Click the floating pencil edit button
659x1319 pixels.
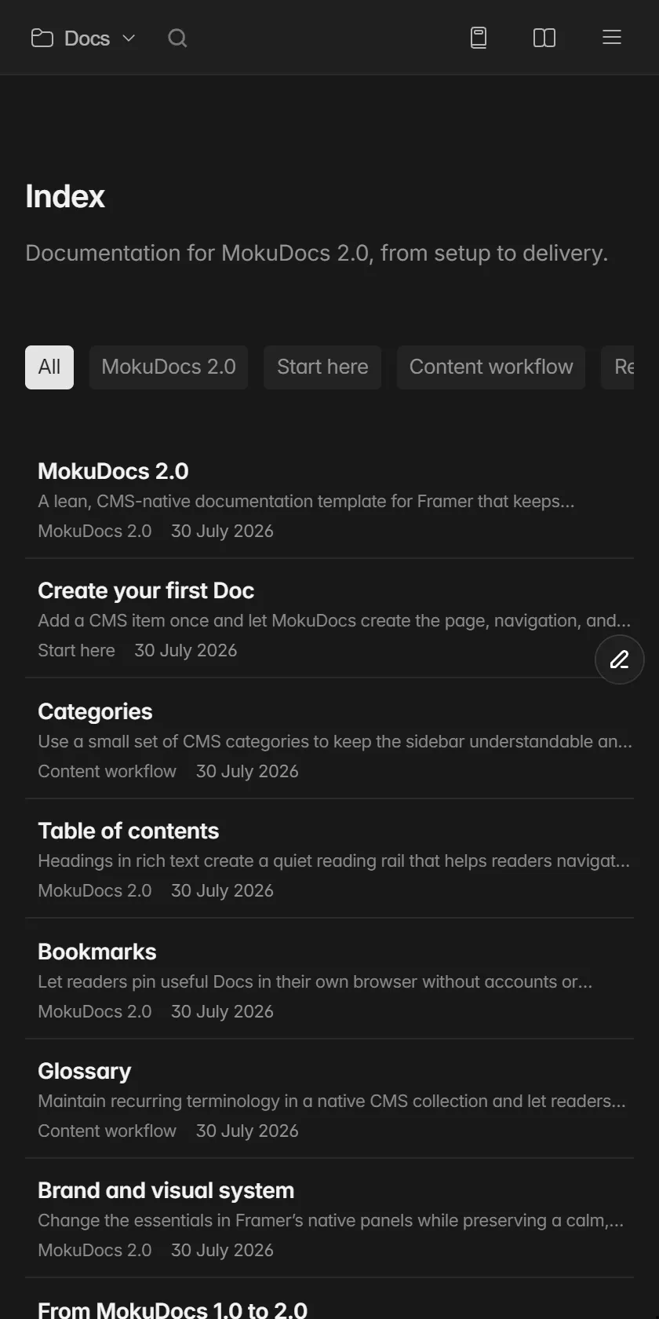pyautogui.click(x=620, y=659)
